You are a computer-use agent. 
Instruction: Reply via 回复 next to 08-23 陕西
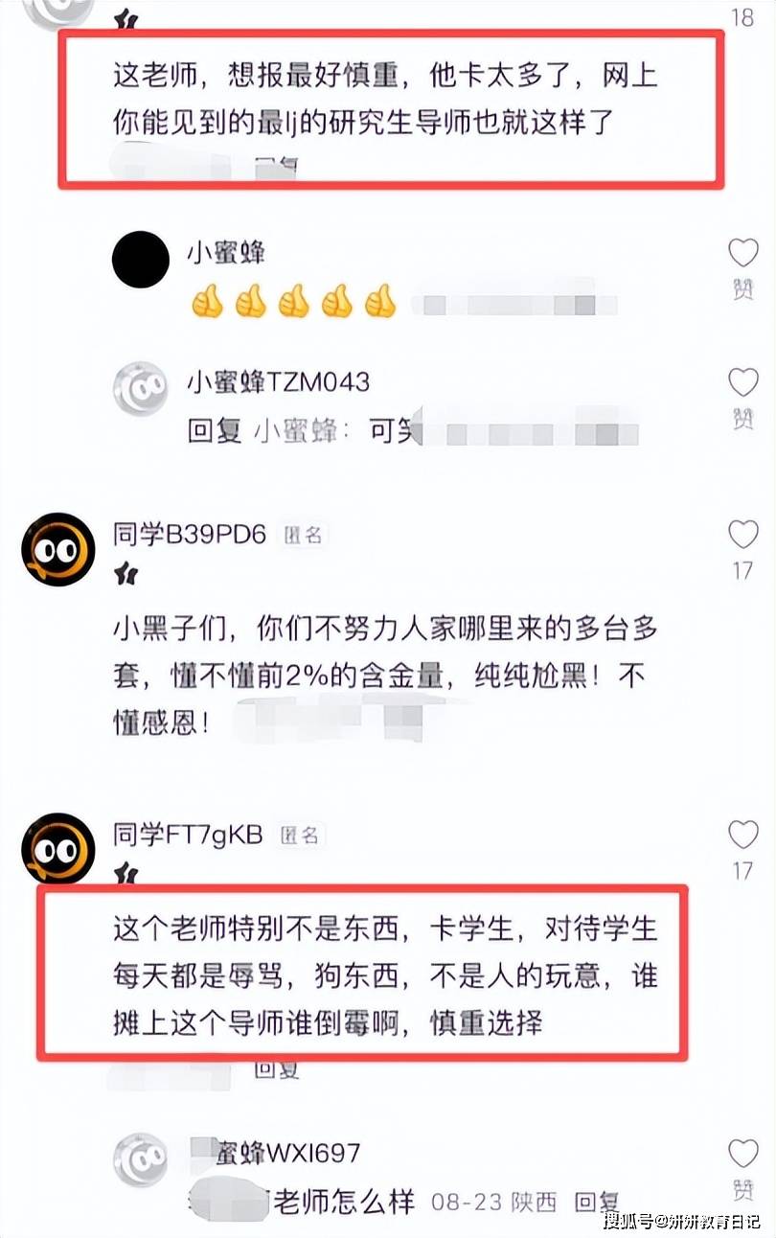coord(597,1202)
